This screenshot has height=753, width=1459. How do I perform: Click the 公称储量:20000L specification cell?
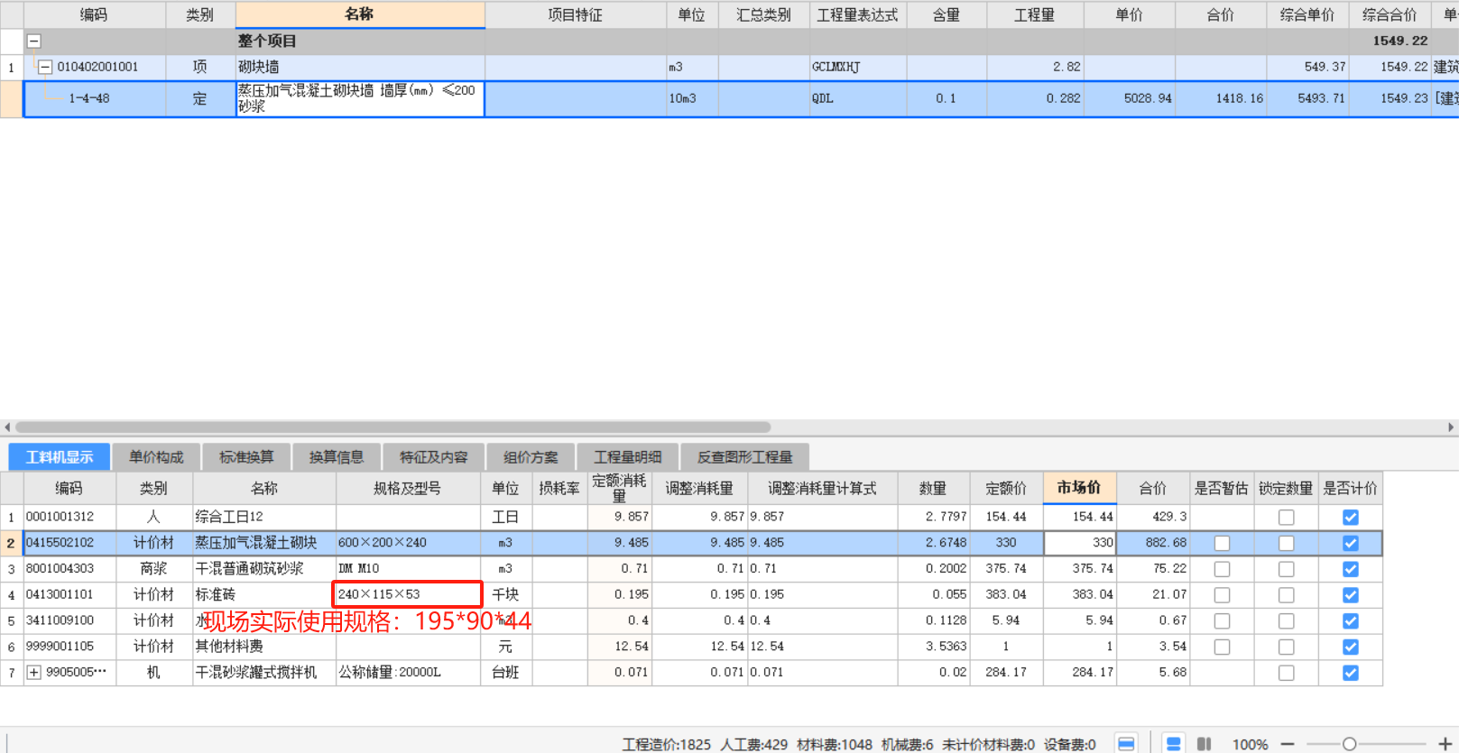coord(408,673)
